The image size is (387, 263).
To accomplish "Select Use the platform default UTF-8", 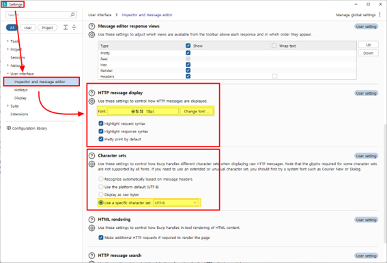I will pos(101,187).
